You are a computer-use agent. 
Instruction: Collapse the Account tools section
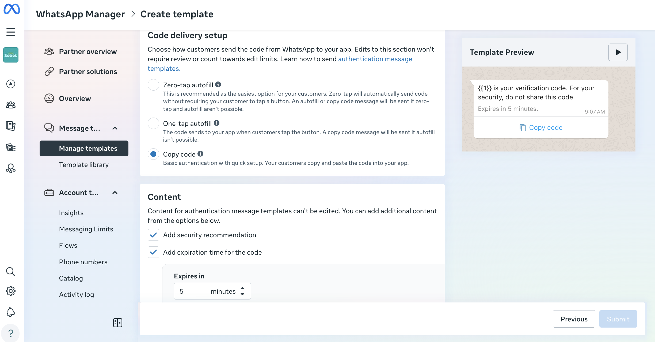(115, 193)
